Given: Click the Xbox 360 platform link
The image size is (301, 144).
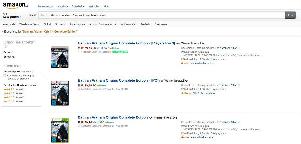Looking at the screenshot, I should coord(98,122).
